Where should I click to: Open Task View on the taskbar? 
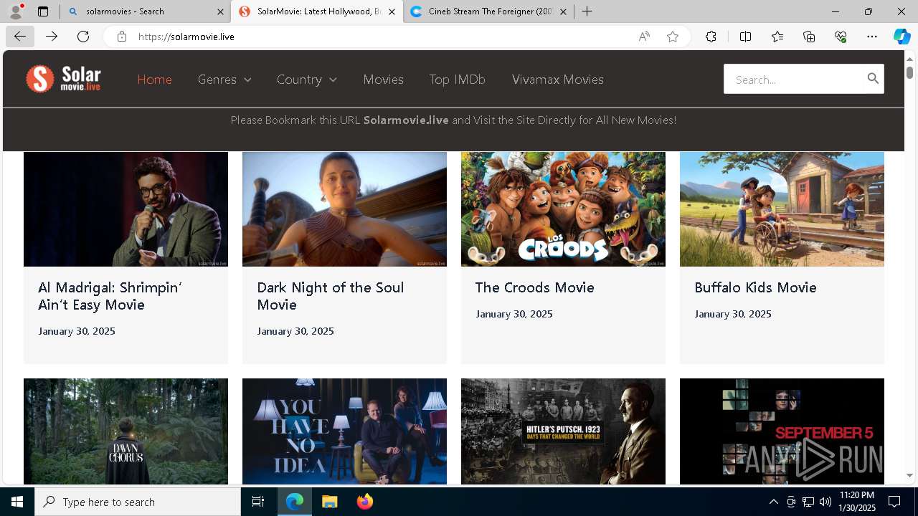click(x=258, y=502)
